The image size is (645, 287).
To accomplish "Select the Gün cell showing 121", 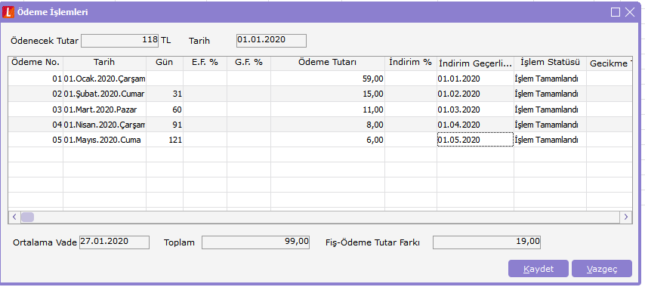I will 165,140.
